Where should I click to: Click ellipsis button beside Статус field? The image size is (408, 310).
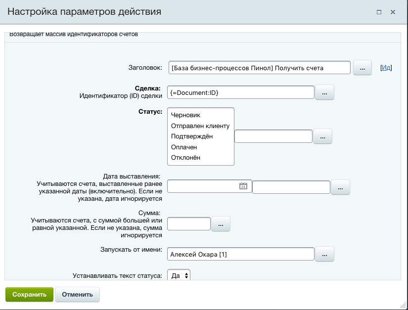322,136
